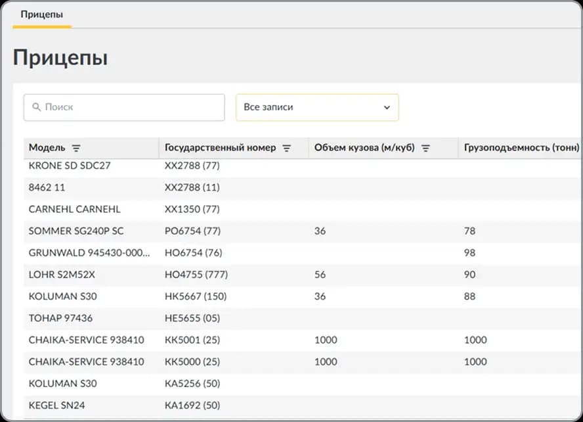Click plate number КК5001 (25)

[x=192, y=340]
